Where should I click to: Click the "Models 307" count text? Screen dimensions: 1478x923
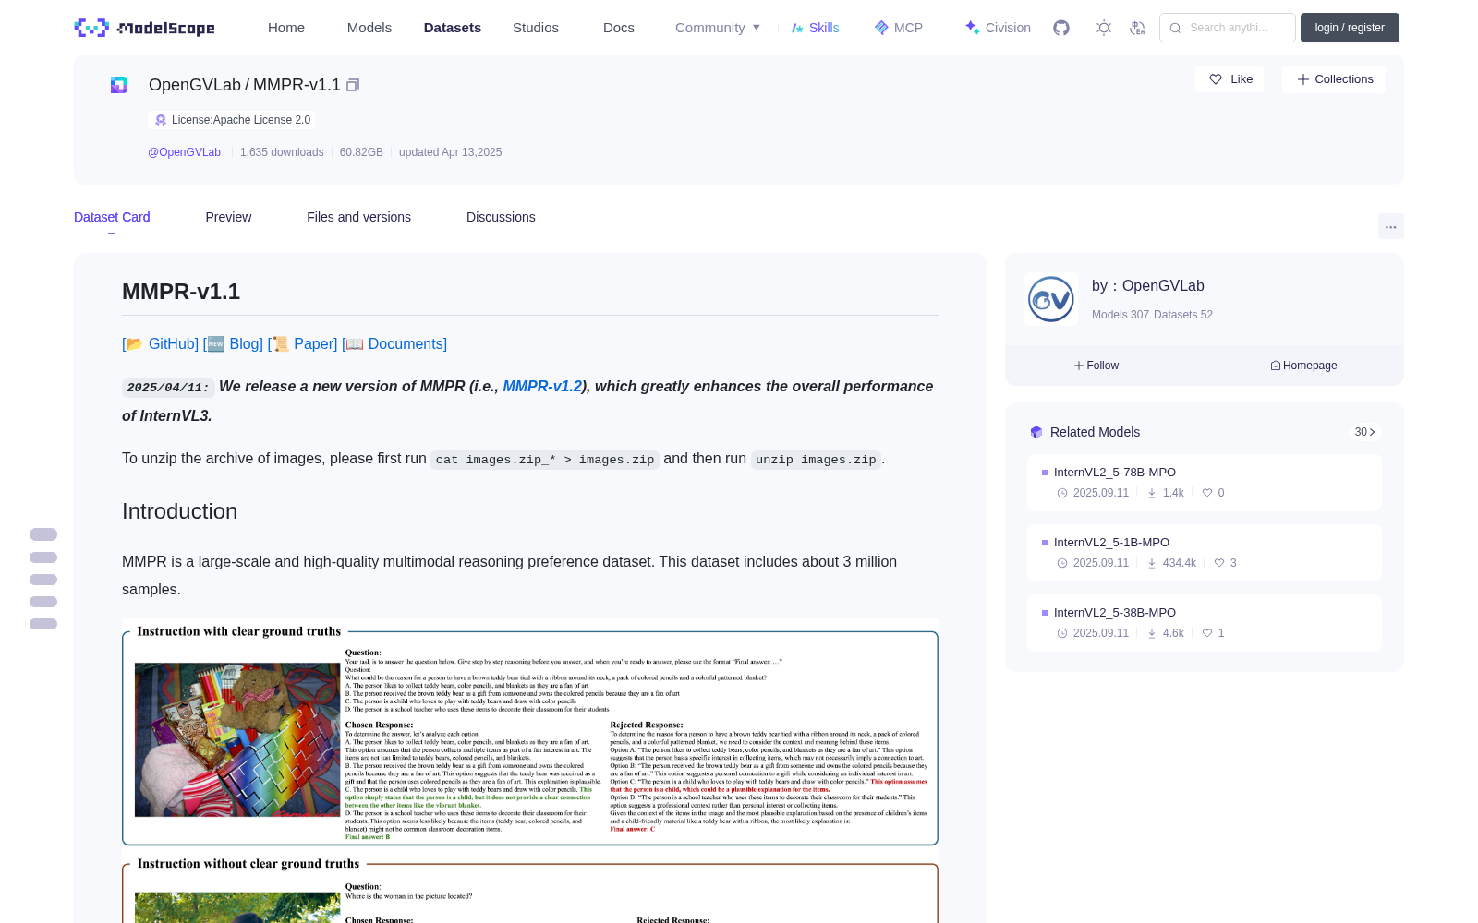(x=1121, y=315)
